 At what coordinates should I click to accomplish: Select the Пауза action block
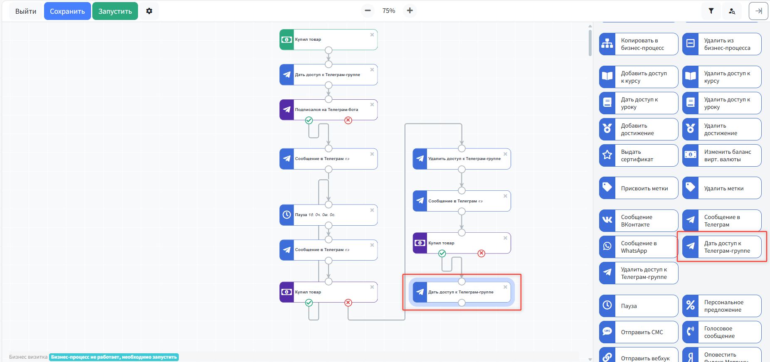pyautogui.click(x=638, y=306)
